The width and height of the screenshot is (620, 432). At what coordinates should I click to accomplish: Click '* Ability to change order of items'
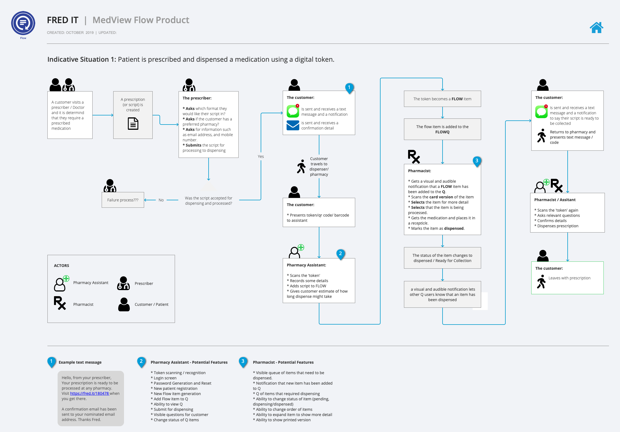[283, 409]
